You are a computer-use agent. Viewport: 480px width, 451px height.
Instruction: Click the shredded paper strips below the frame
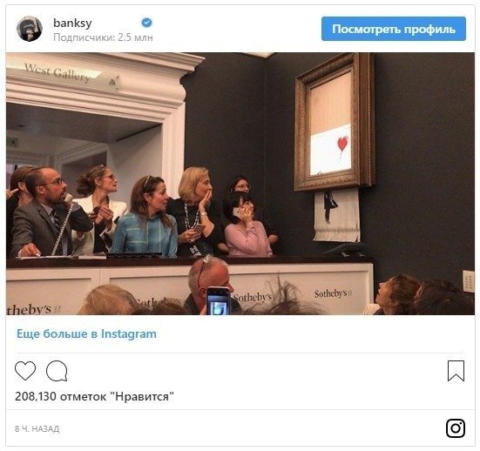tap(337, 214)
